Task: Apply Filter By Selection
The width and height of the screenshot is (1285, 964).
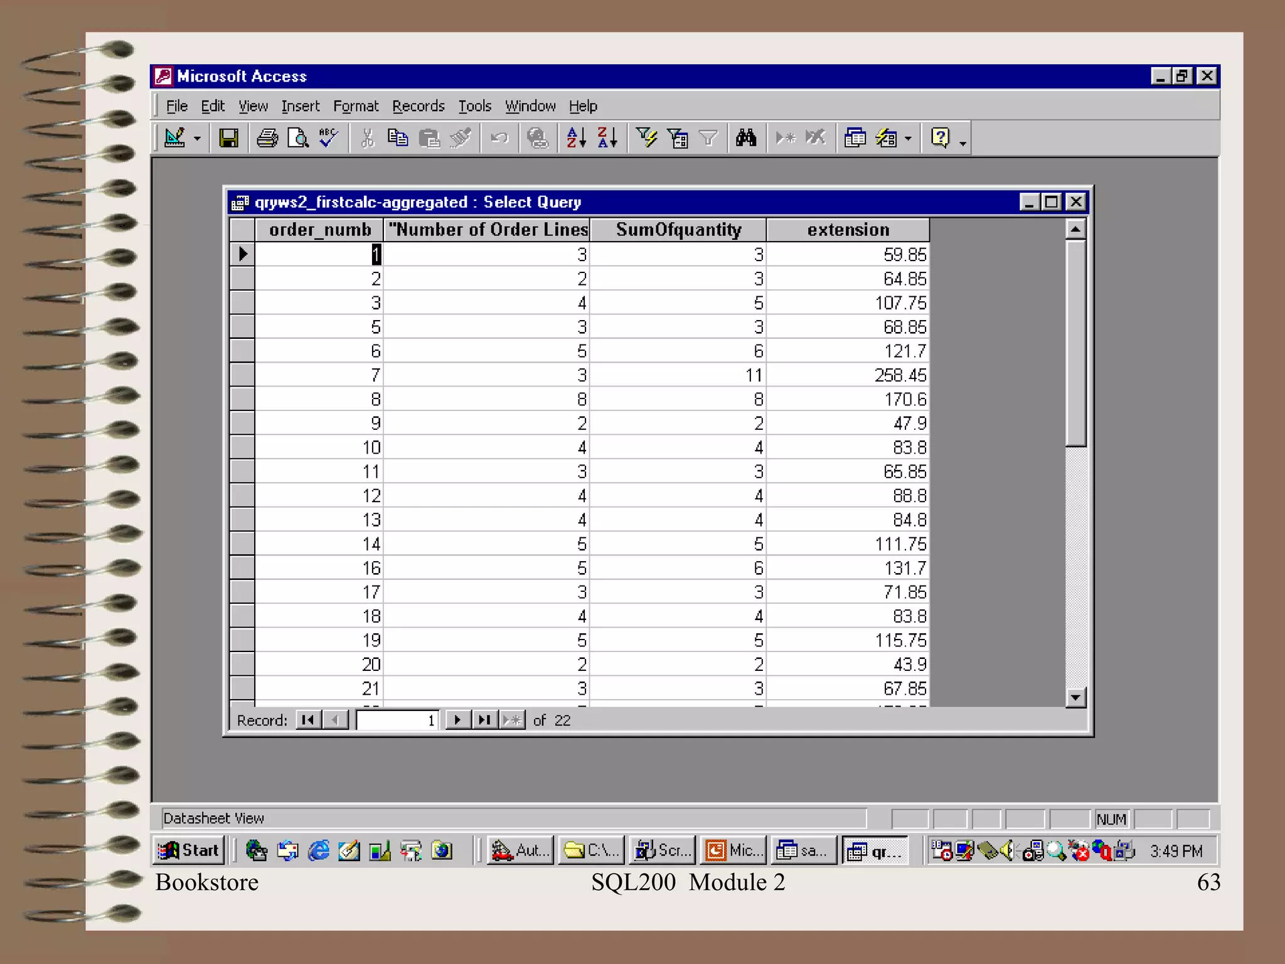Action: (x=646, y=138)
